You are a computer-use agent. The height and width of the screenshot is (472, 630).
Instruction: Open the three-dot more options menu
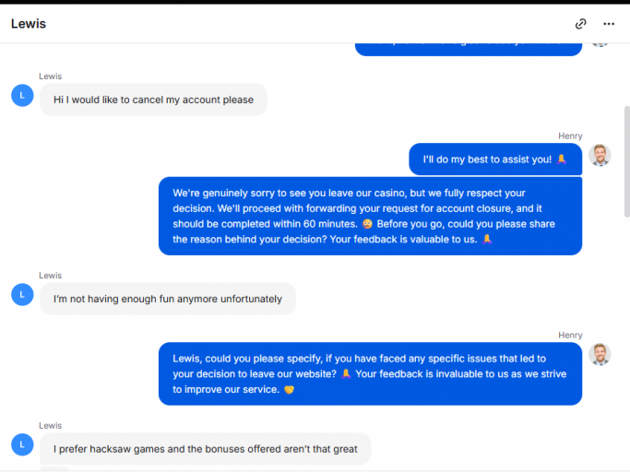pyautogui.click(x=609, y=24)
